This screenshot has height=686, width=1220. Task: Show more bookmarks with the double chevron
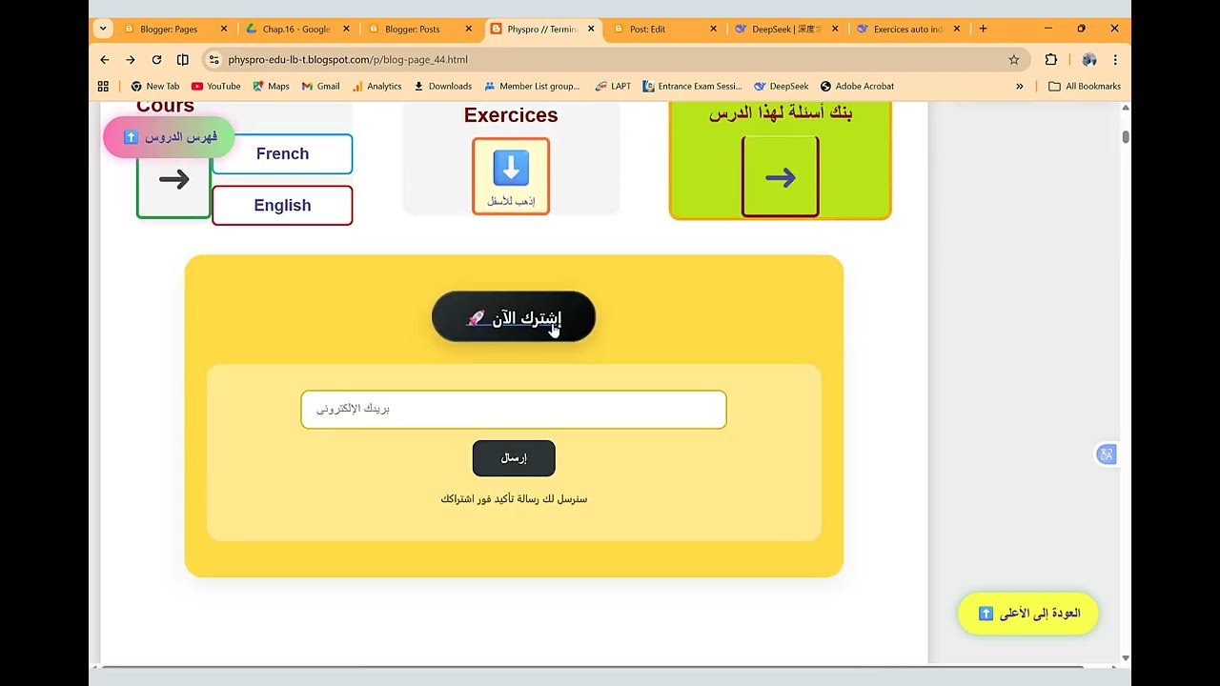coord(1019,86)
